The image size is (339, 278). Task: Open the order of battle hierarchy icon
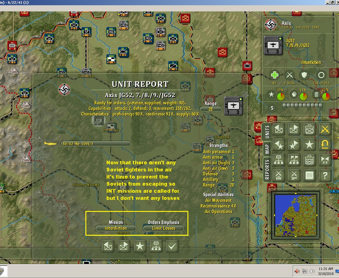[x=279, y=160]
